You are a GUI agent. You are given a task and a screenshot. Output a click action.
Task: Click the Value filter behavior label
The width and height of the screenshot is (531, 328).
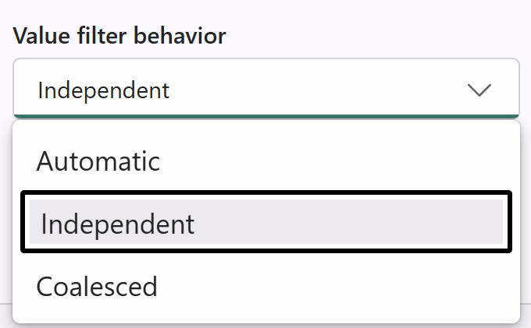click(119, 36)
